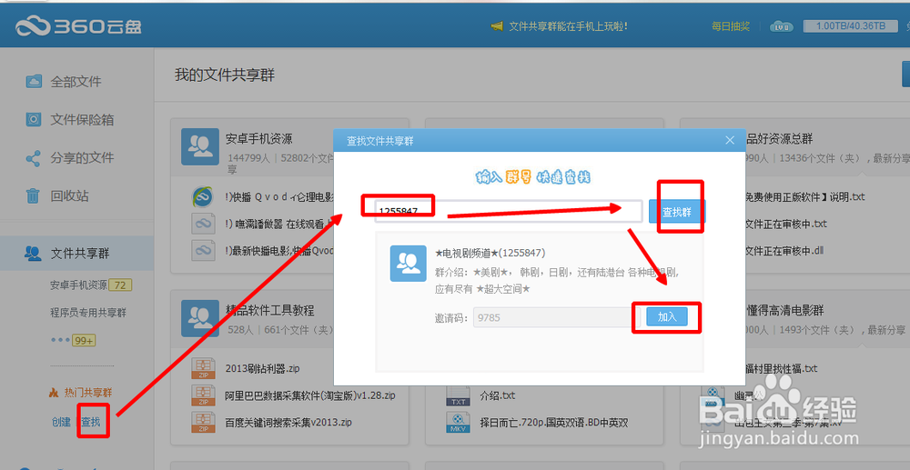The height and width of the screenshot is (470, 910).
Task: Click the 加入 button in dialog
Action: 667,317
